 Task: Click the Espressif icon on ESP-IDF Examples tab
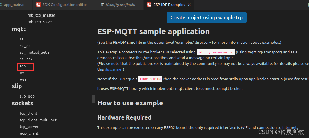coord(149,5)
